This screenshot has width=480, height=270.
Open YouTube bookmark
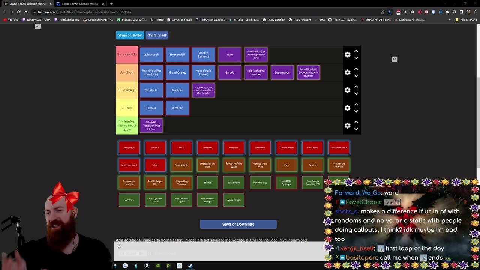pos(11,19)
